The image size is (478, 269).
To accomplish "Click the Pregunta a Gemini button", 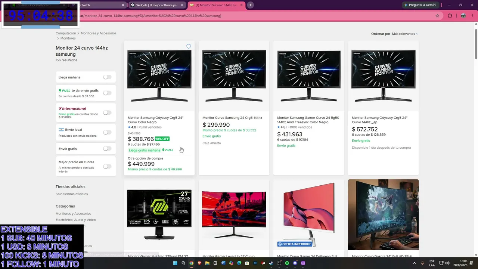I will click(420, 5).
